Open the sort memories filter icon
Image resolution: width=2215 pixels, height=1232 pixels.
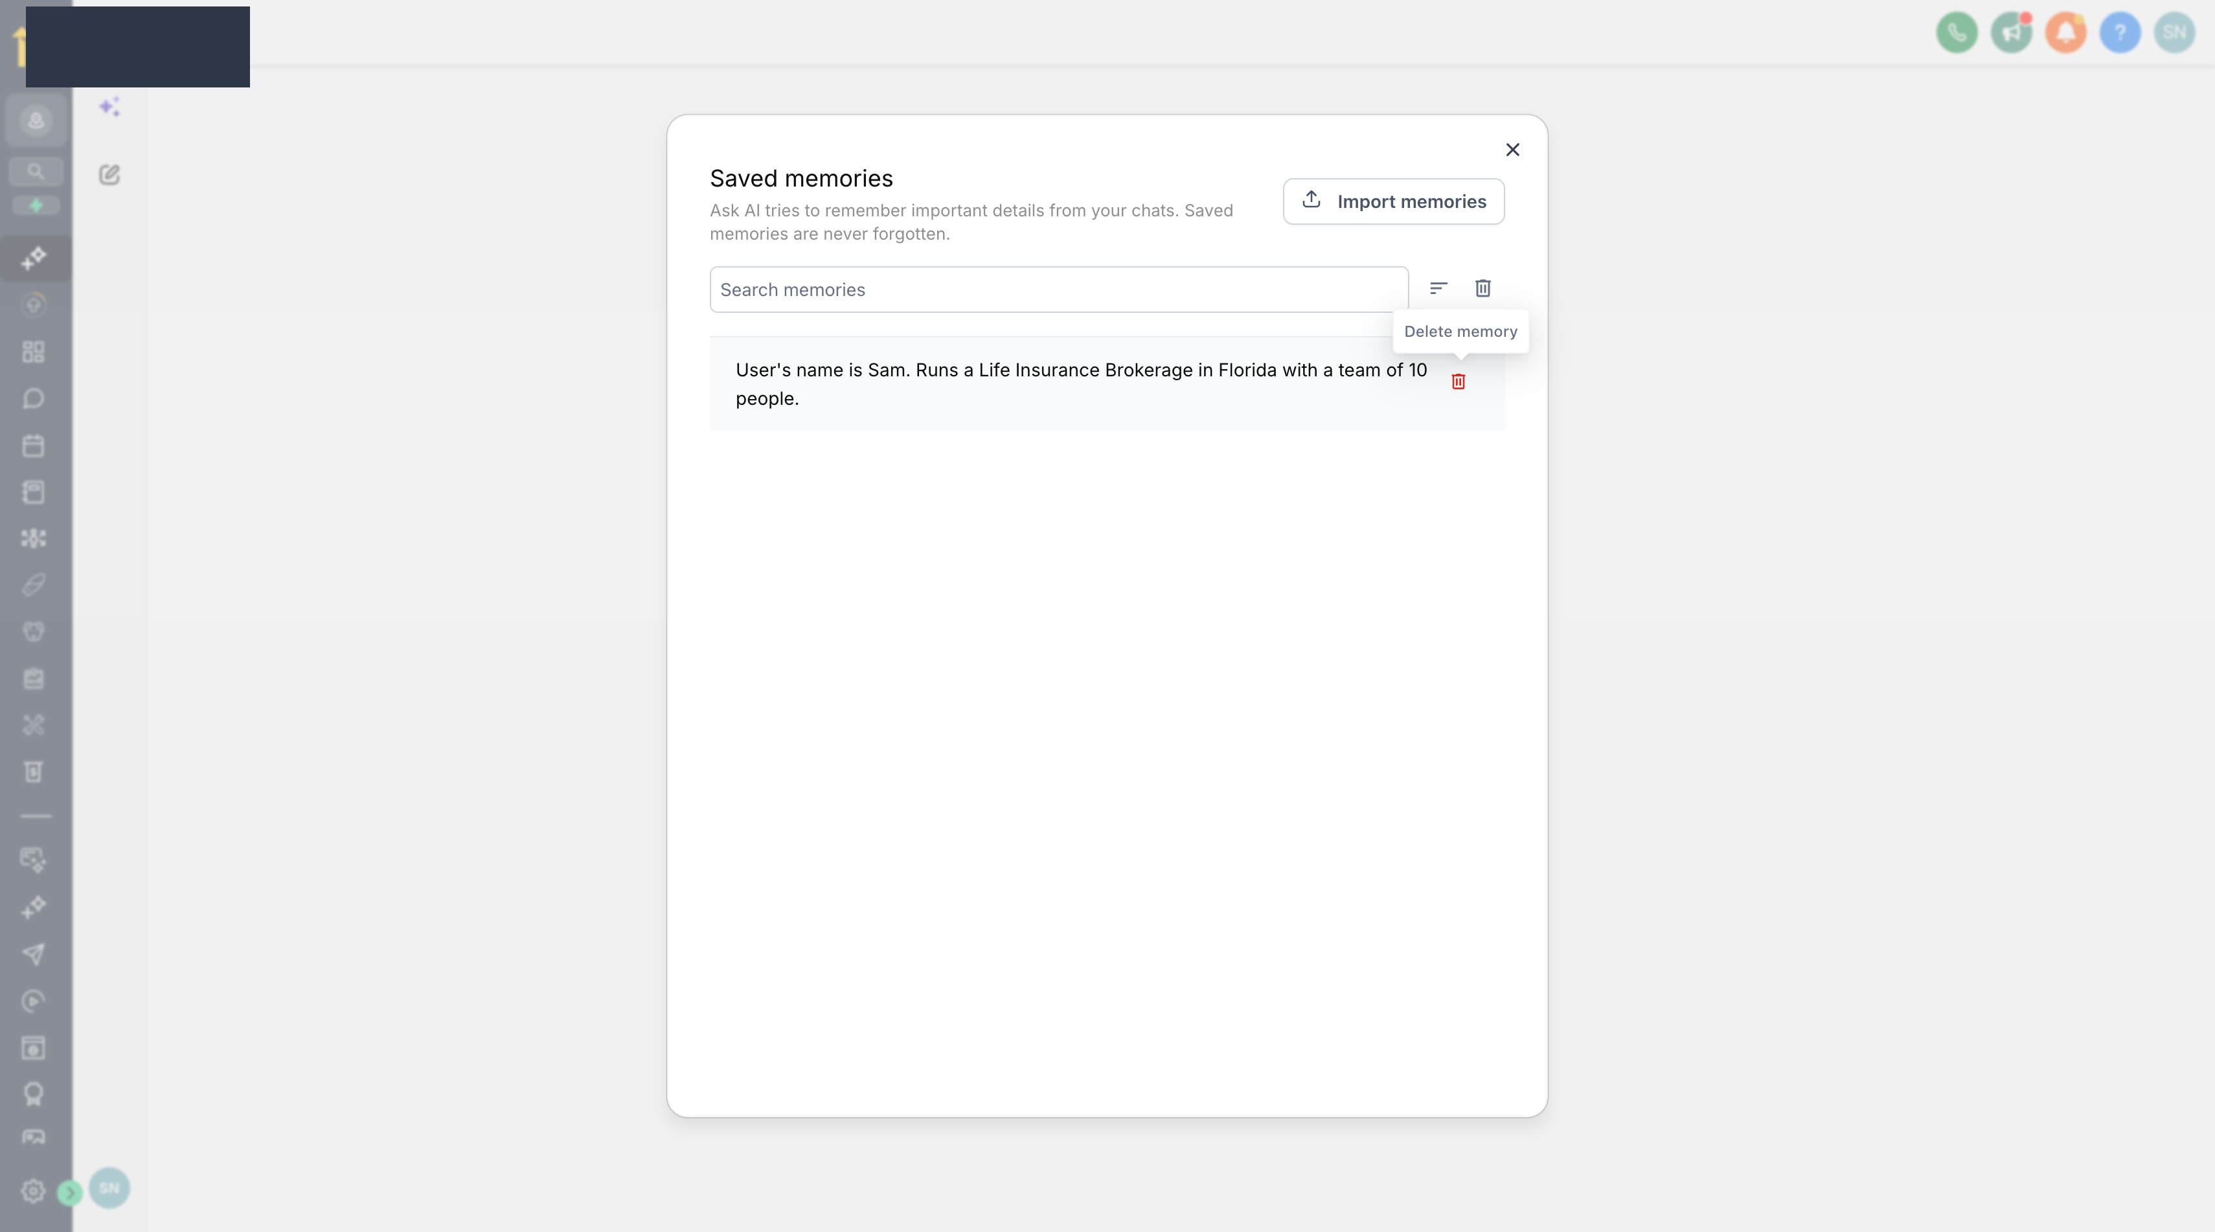tap(1438, 288)
